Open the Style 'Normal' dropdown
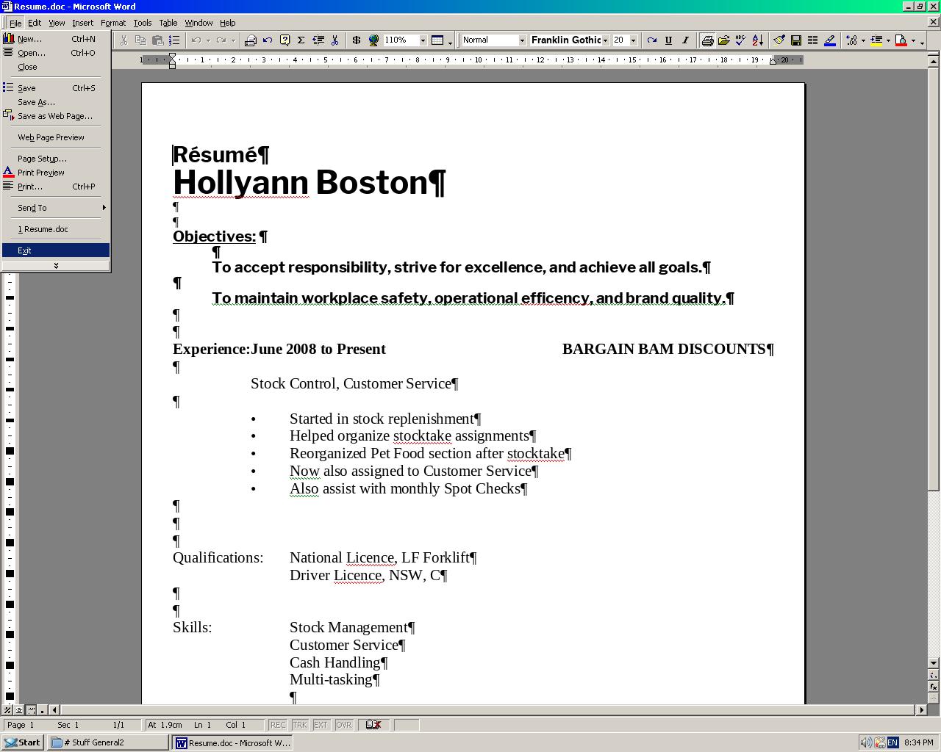This screenshot has height=752, width=941. [x=522, y=40]
